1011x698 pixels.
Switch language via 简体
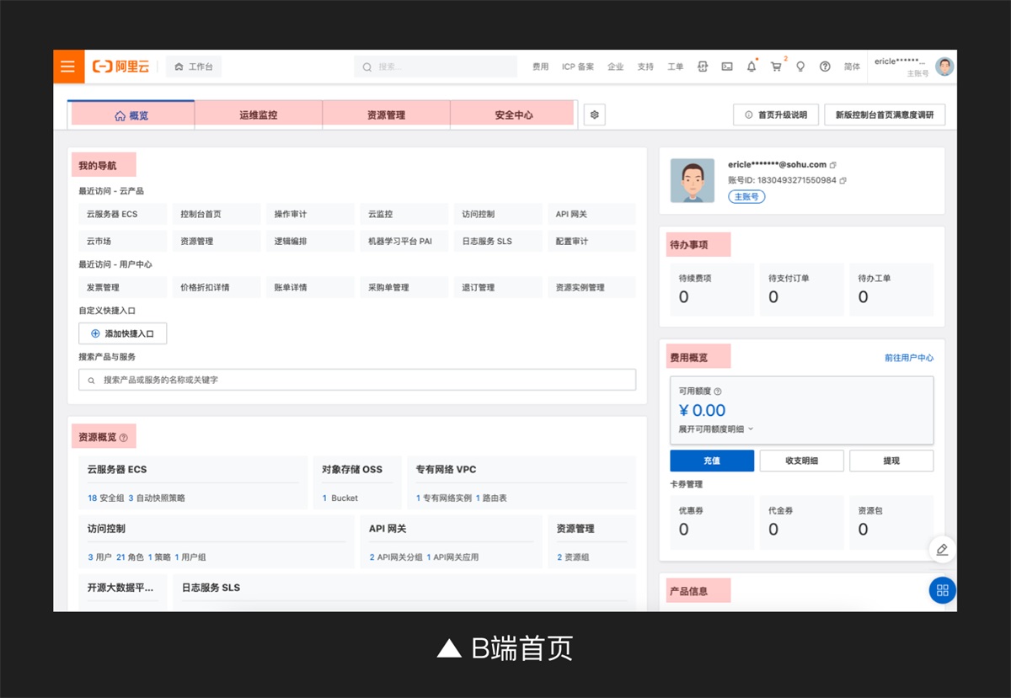(x=852, y=67)
